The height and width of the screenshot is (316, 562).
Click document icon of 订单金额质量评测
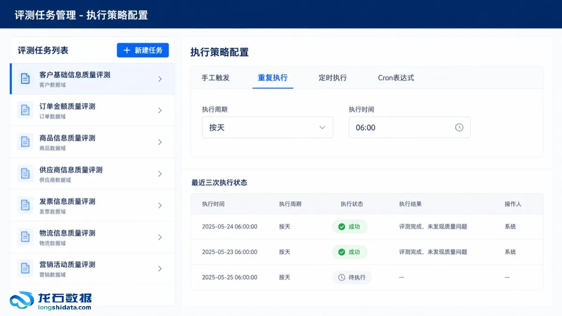pos(25,110)
